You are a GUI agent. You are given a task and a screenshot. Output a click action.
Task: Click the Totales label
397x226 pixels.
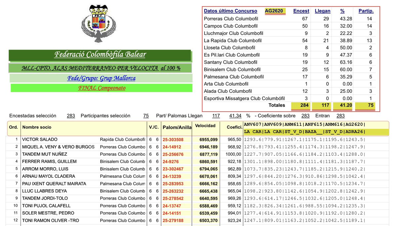pos(277,105)
